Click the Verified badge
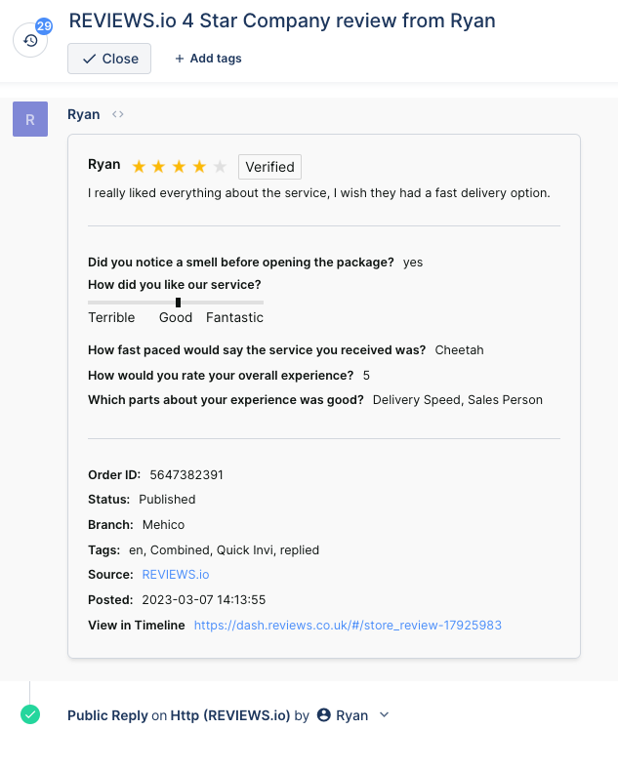This screenshot has height=770, width=618. (x=269, y=167)
